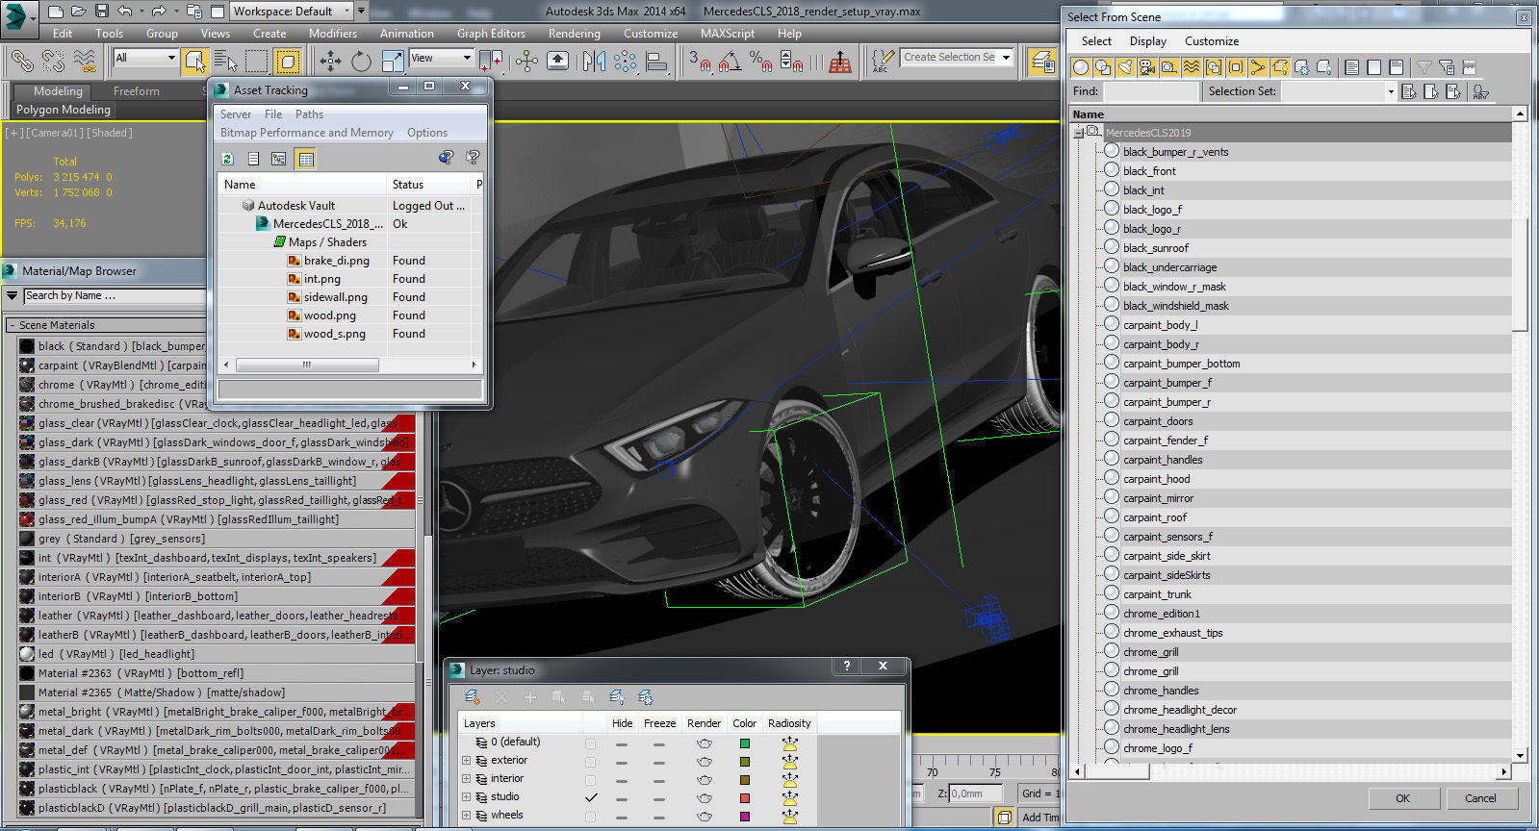The width and height of the screenshot is (1539, 831).
Task: Select brake_di.png in Asset Tracking list
Action: pos(350,261)
